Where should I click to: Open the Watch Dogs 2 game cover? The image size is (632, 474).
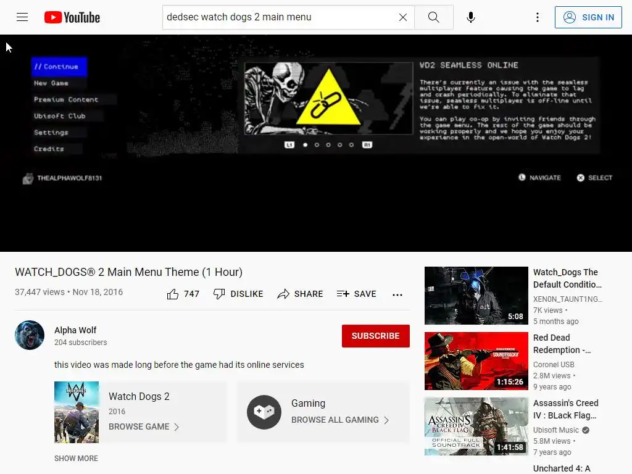[77, 412]
